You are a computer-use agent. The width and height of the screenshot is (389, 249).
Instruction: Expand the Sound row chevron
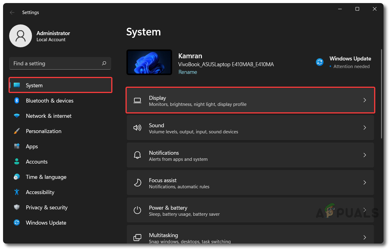coord(365,128)
